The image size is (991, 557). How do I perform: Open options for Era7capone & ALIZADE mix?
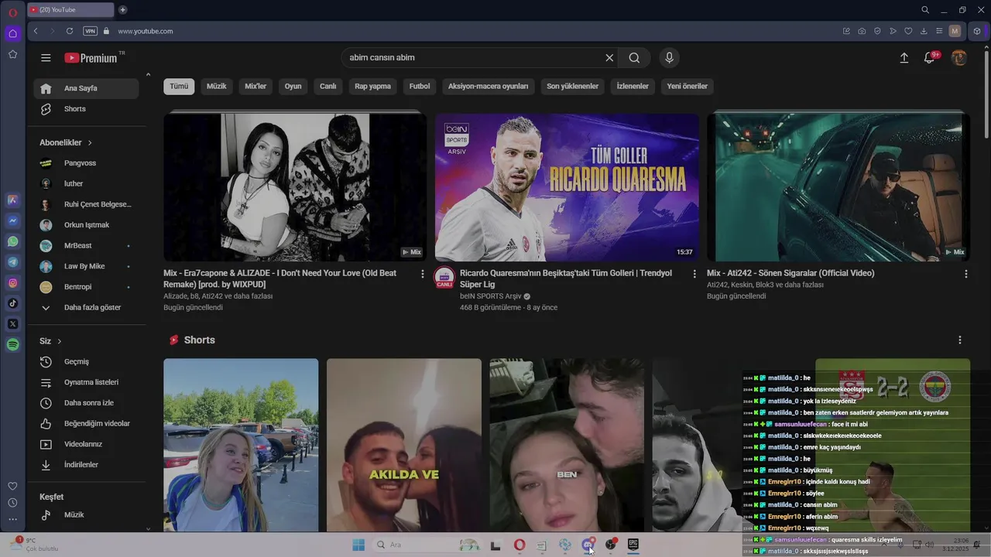(x=423, y=274)
